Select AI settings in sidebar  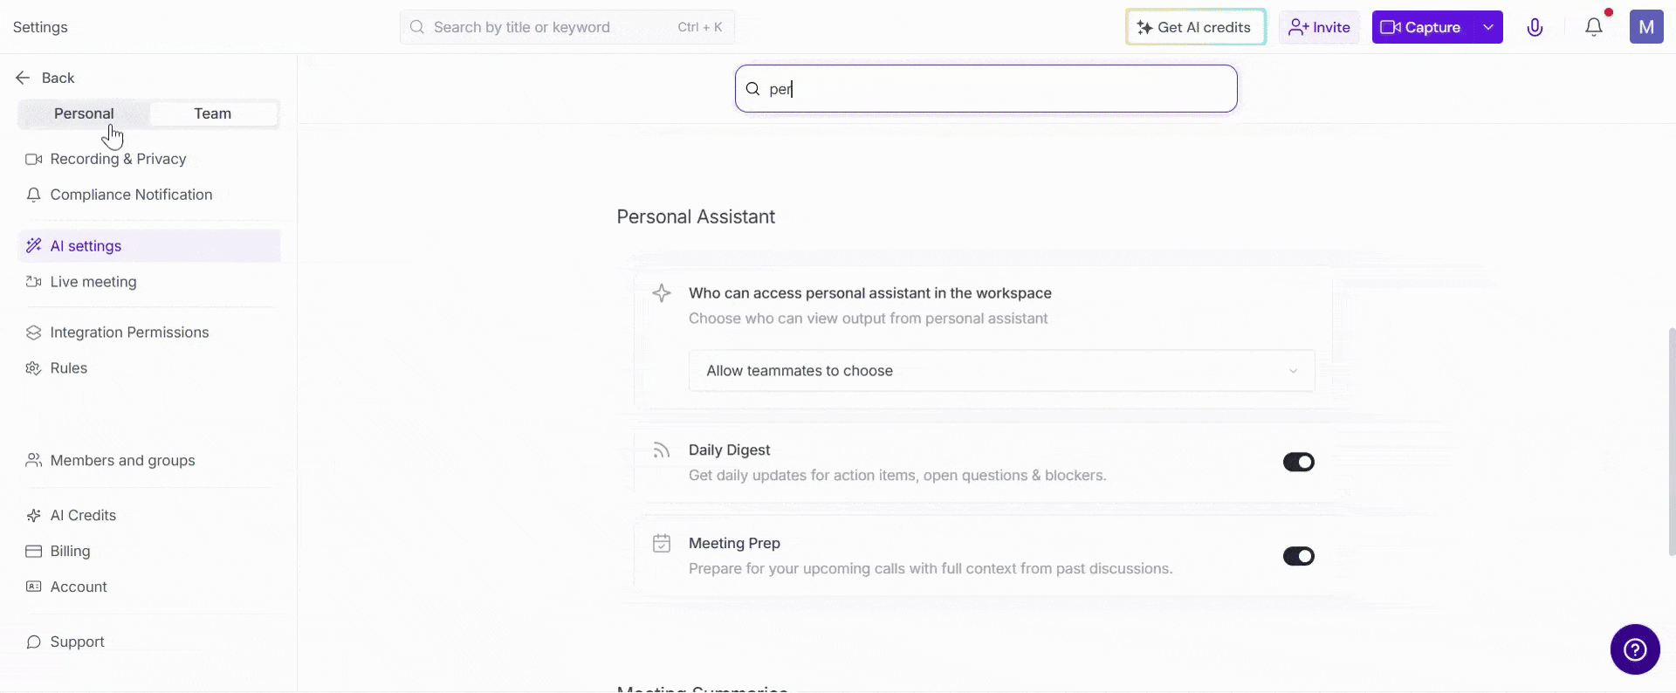pyautogui.click(x=149, y=245)
